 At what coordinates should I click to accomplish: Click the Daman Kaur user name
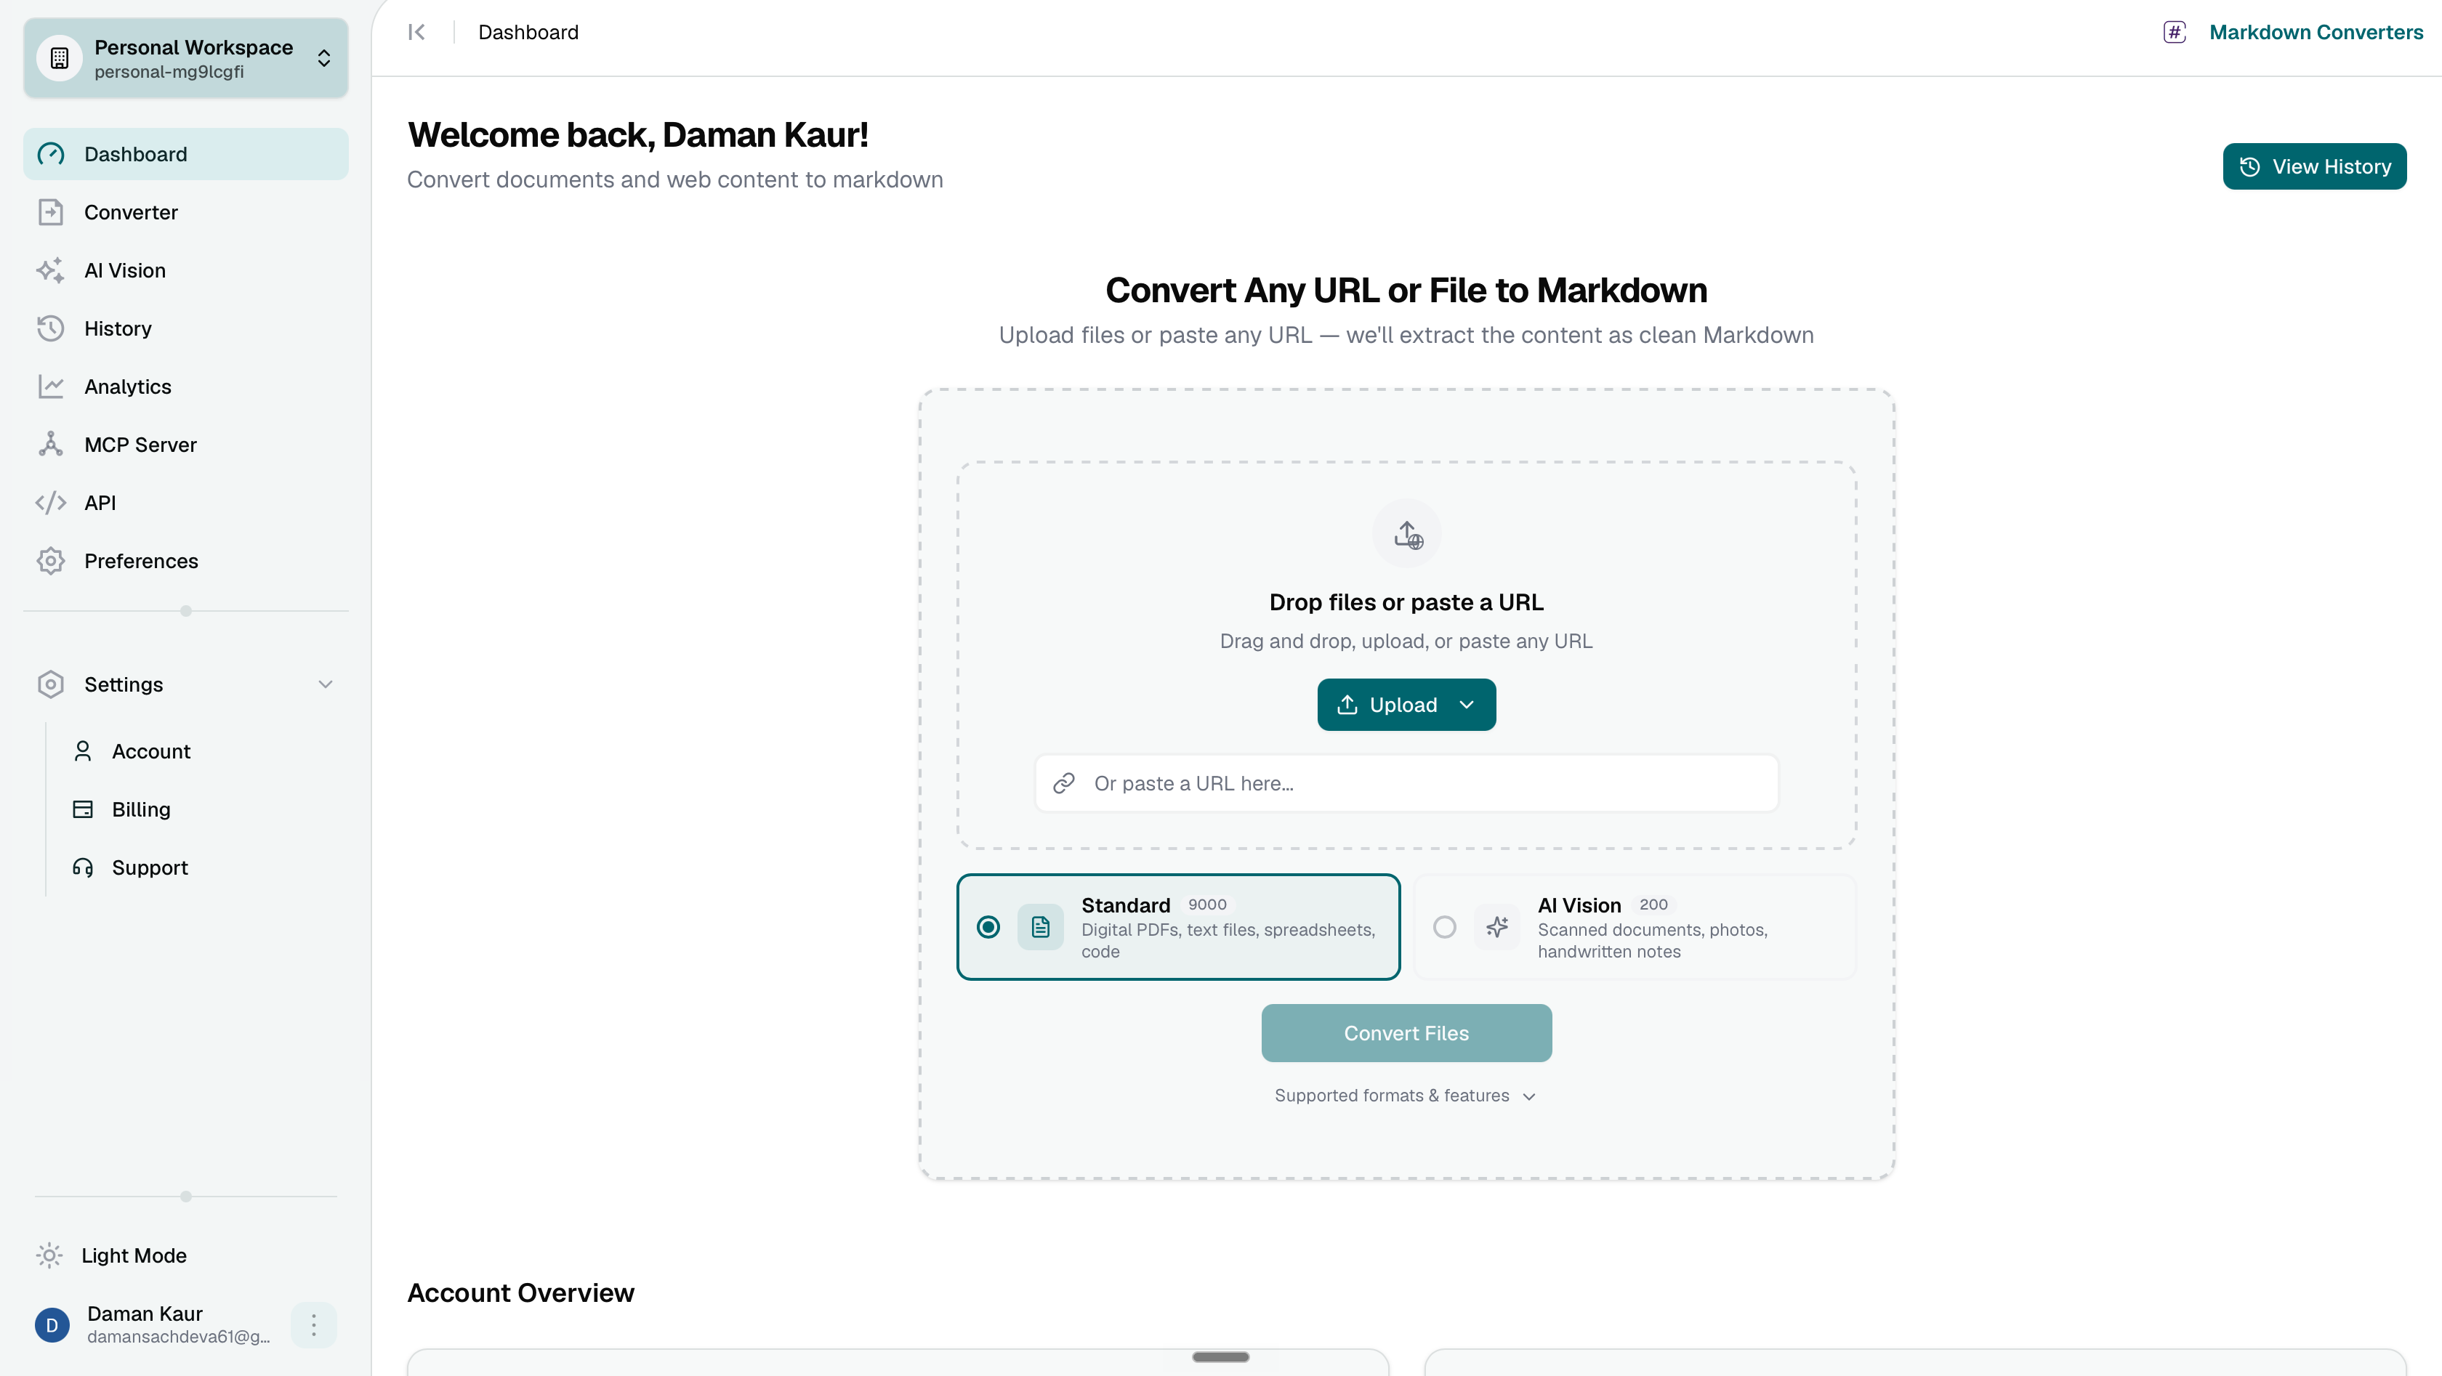pyautogui.click(x=145, y=1314)
